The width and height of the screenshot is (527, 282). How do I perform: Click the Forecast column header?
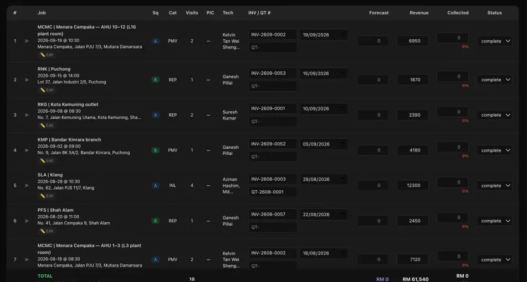(379, 13)
